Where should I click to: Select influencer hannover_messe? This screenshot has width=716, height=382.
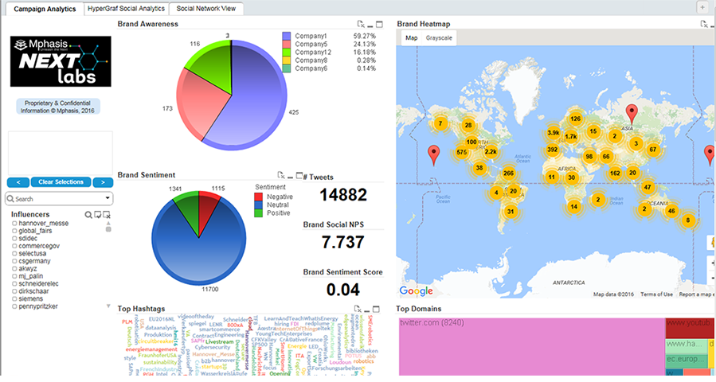[x=40, y=223]
